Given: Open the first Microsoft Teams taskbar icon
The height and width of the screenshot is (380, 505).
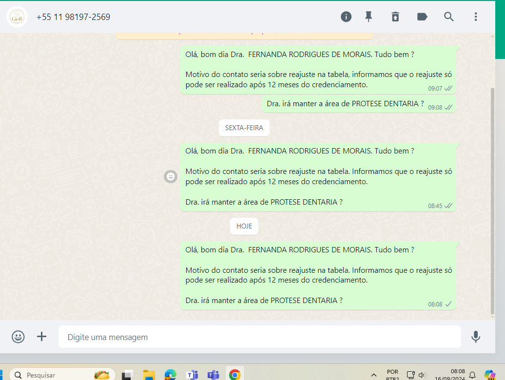Looking at the screenshot, I should coord(192,375).
